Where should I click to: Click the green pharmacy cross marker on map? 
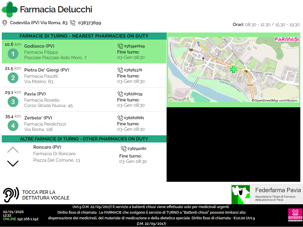point(233,69)
